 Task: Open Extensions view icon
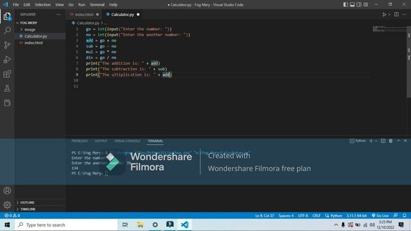[7, 74]
